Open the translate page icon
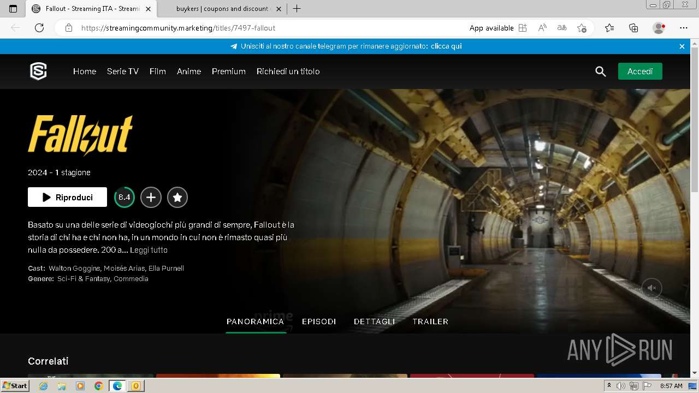 562,28
